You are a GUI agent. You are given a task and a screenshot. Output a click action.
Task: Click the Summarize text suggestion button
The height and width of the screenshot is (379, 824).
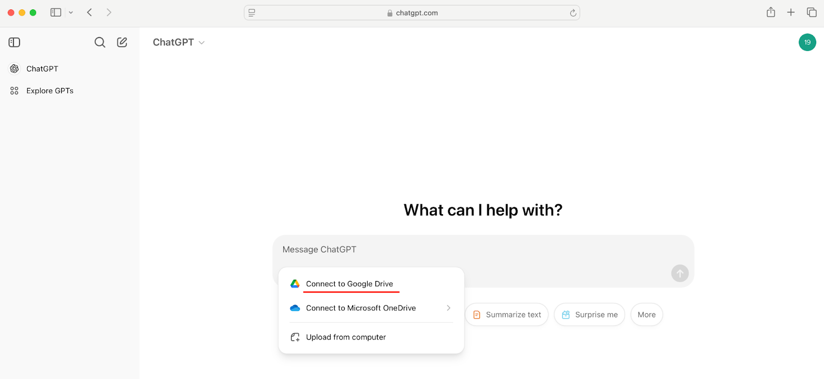(x=507, y=315)
